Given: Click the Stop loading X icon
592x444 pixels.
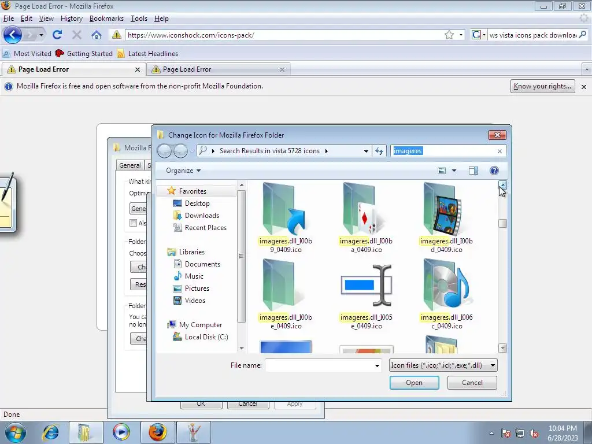Looking at the screenshot, I should pos(77,35).
